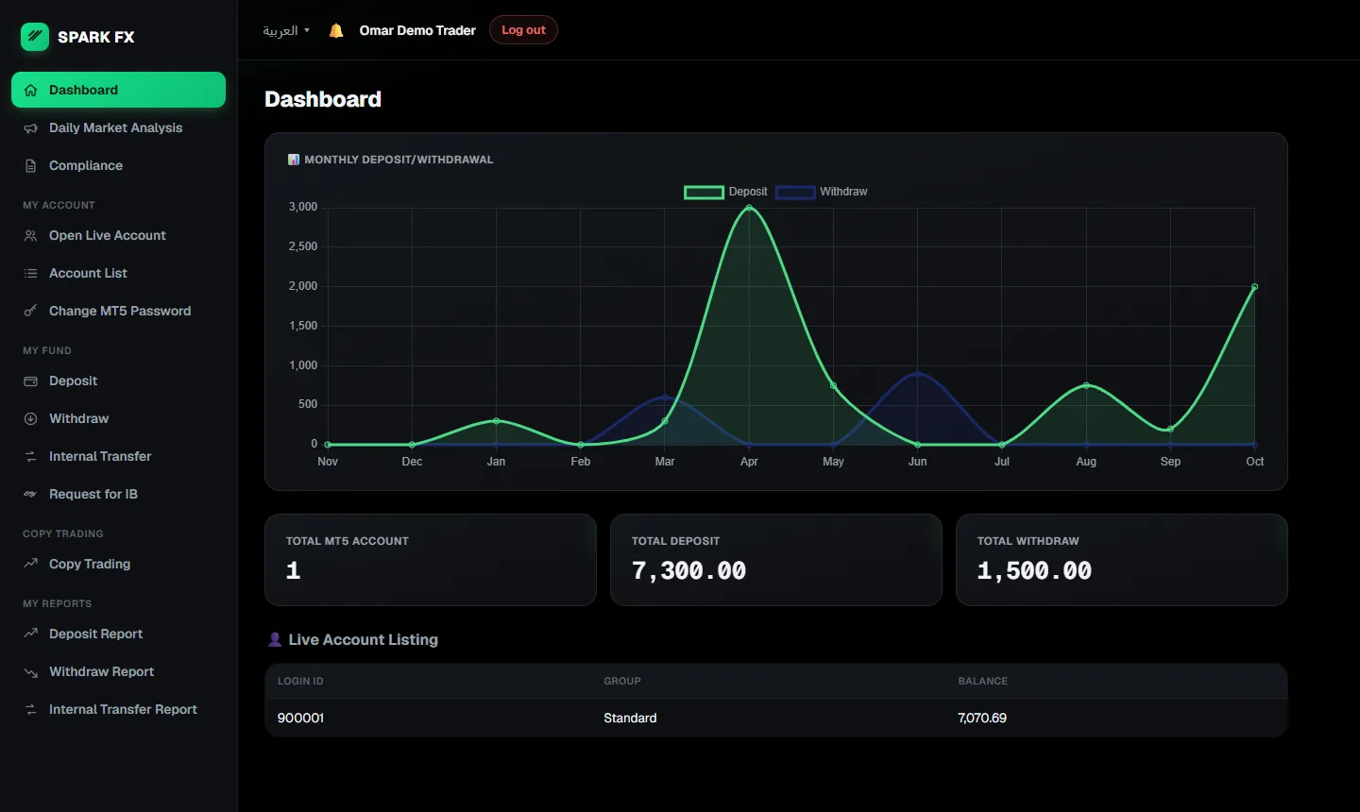This screenshot has width=1360, height=812.
Task: Click the Internal Transfer Report icon
Action: [30, 710]
